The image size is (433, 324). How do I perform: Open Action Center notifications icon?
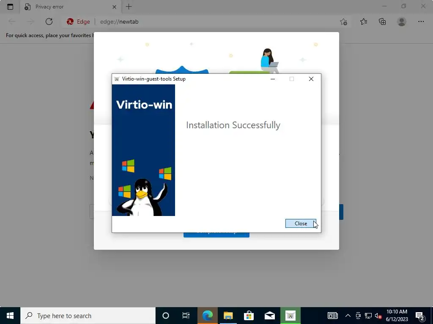point(420,316)
